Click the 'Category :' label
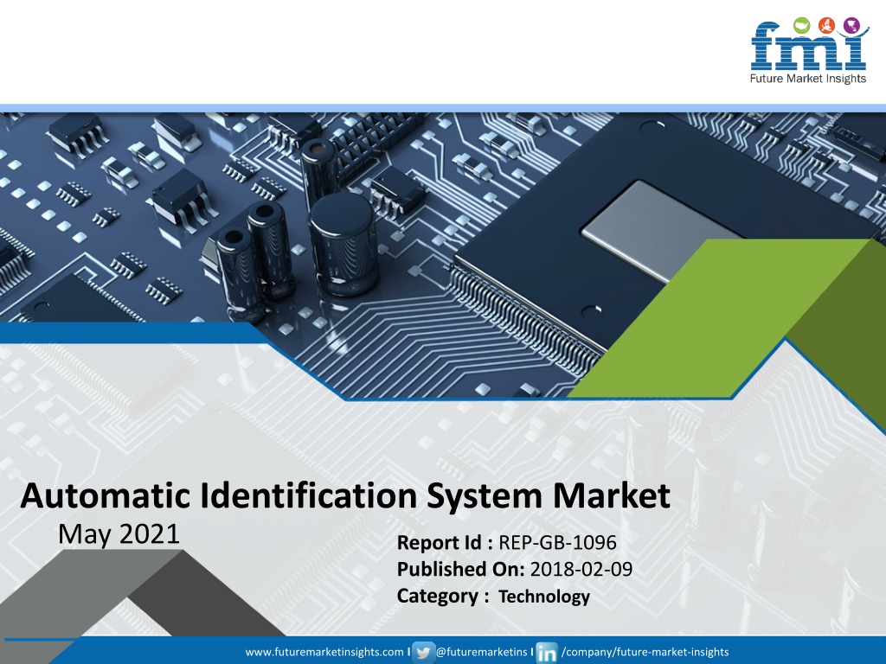This screenshot has height=664, width=886. 443,597
